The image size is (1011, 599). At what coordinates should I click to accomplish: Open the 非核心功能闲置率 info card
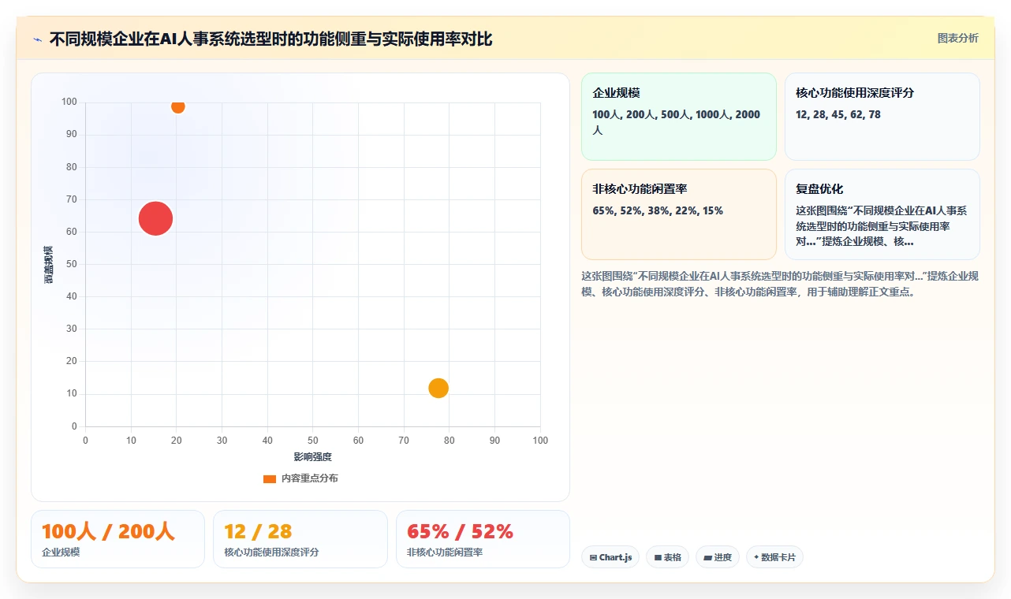click(679, 214)
